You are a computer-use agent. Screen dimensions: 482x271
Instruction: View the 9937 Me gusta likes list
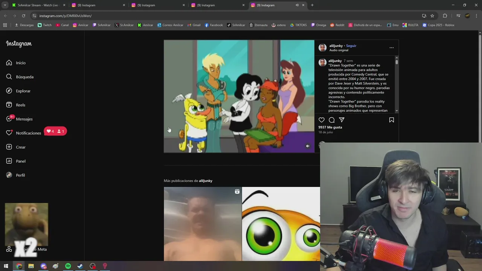point(330,127)
